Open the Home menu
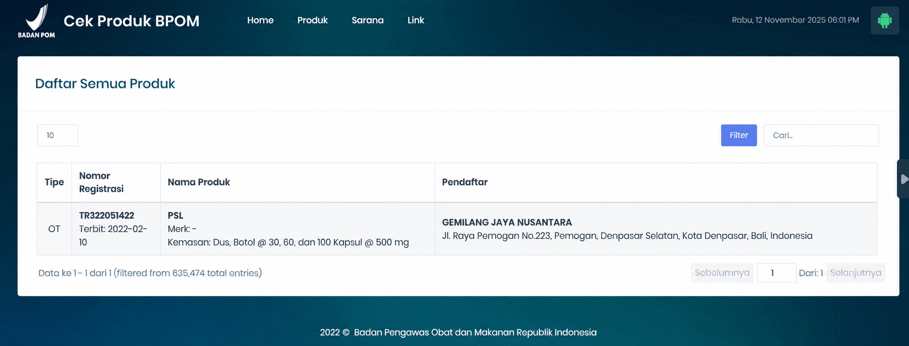 260,20
